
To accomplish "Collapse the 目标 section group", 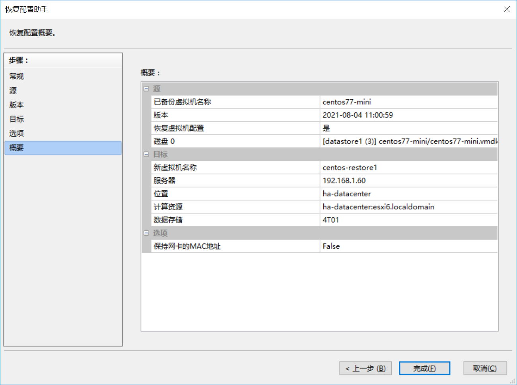I will click(x=146, y=154).
